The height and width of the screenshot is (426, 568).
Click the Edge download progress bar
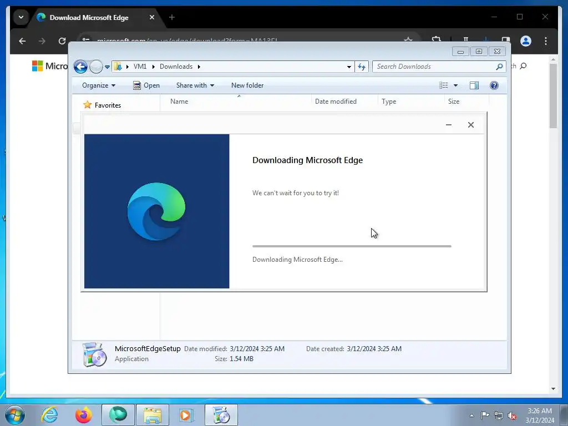pyautogui.click(x=352, y=246)
